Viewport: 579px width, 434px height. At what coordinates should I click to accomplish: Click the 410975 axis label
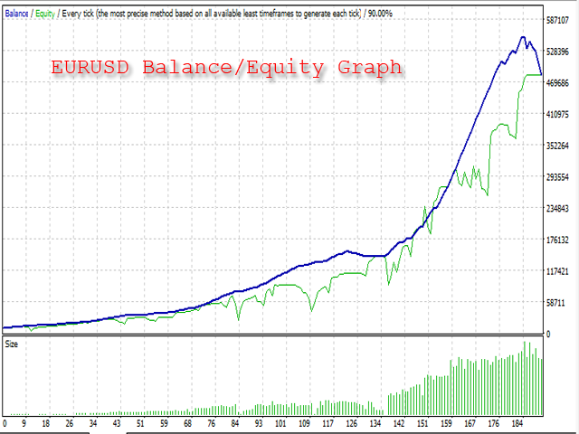[557, 115]
